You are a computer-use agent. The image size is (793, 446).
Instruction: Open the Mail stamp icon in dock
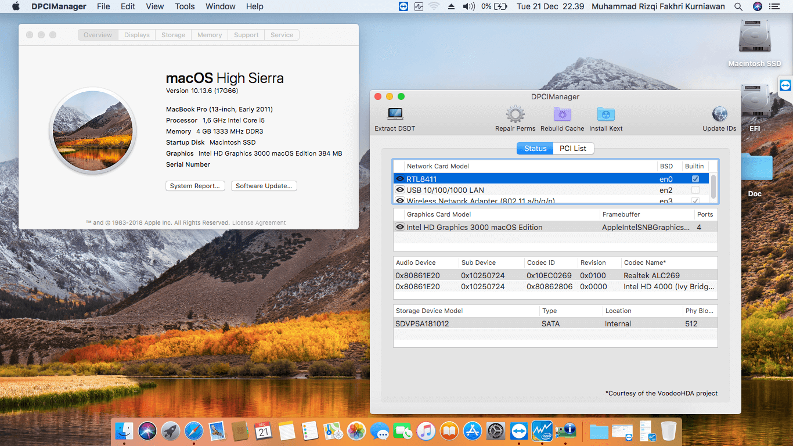(217, 431)
